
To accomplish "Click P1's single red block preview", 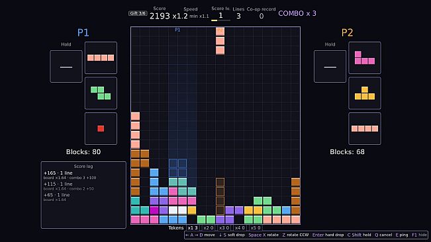I will click(x=101, y=128).
